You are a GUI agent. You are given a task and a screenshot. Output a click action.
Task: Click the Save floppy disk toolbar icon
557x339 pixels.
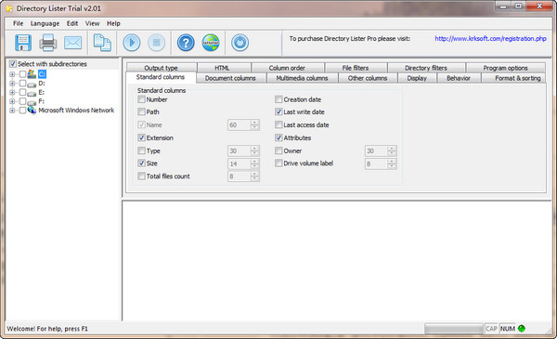click(23, 43)
